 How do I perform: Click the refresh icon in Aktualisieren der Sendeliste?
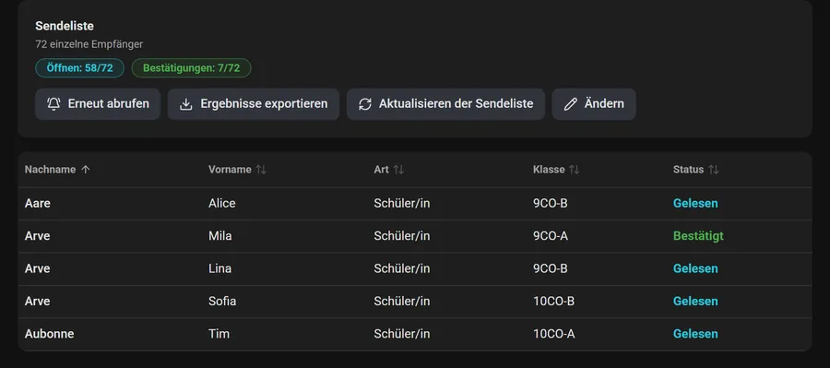[364, 104]
